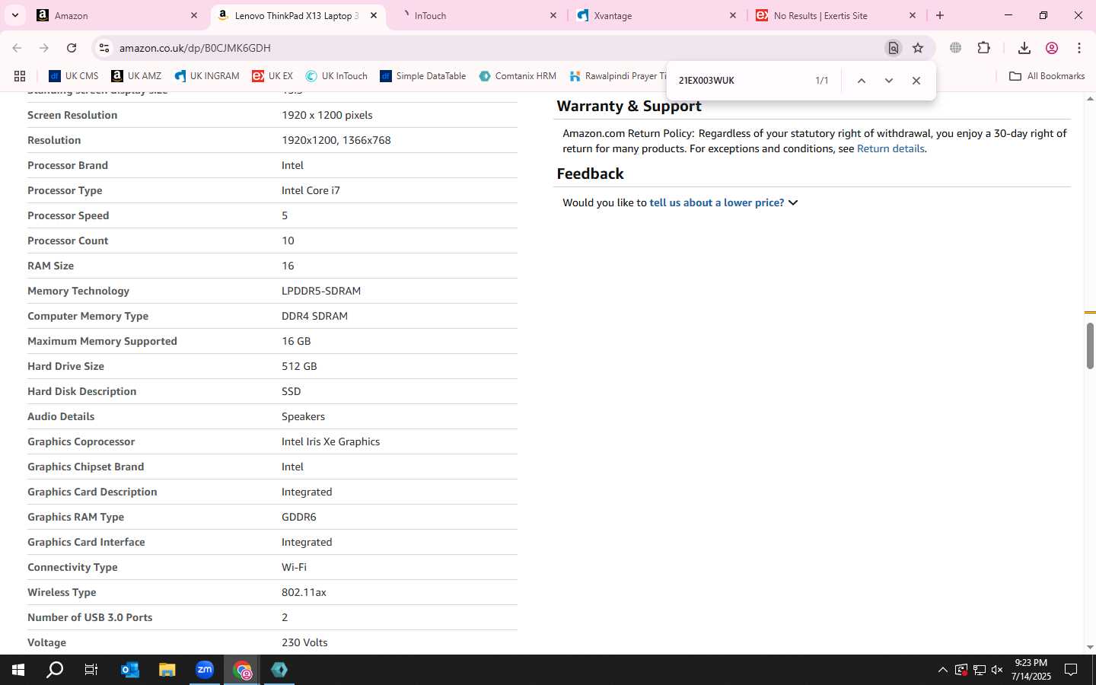Select the 'Intel Core i7' processor value
Screen dimensions: 1096x685
click(x=311, y=190)
